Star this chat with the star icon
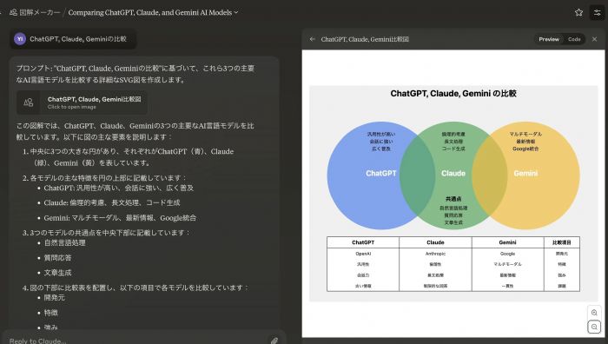Viewport: 608px width, 344px height. point(578,12)
